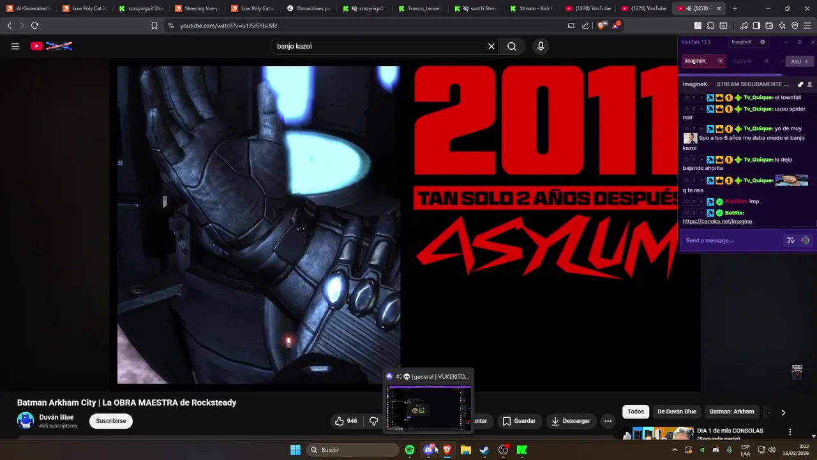The height and width of the screenshot is (460, 817).
Task: Open options for 'DIA 1 de mis CONSOLAS' video
Action: 790,432
